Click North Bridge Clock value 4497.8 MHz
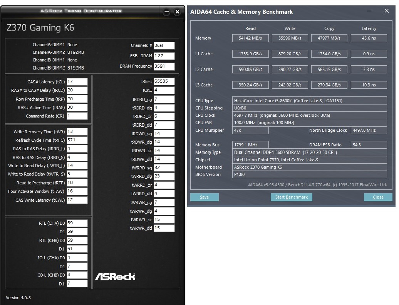The width and height of the screenshot is (399, 305). pos(369,130)
